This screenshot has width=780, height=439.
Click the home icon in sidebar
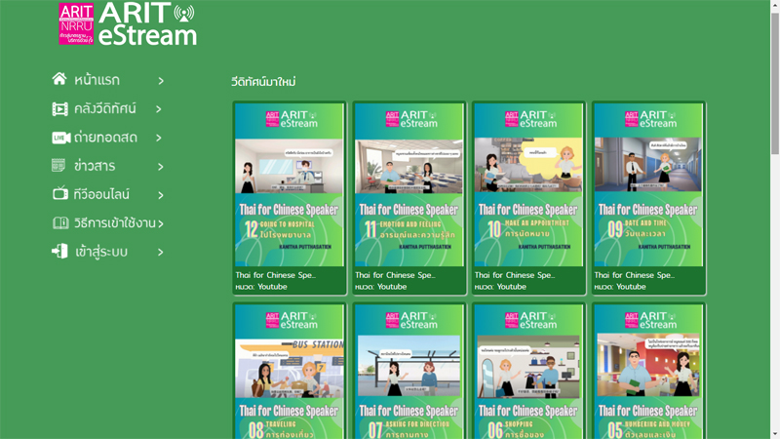[x=59, y=79]
